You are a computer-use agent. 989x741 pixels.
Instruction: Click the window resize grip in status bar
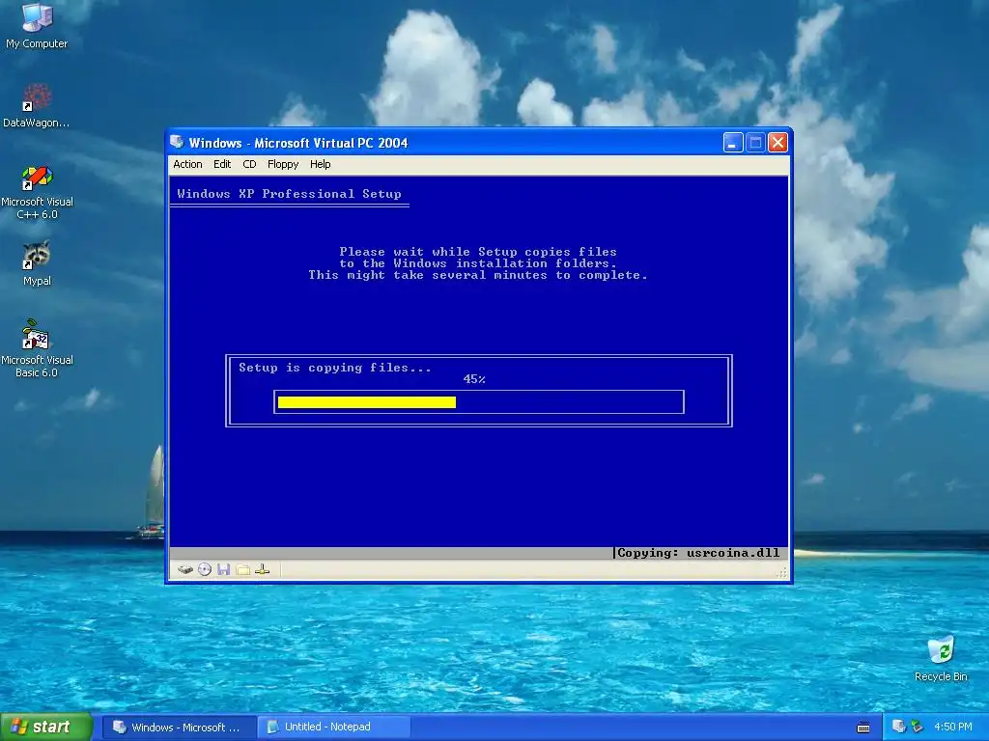[782, 572]
